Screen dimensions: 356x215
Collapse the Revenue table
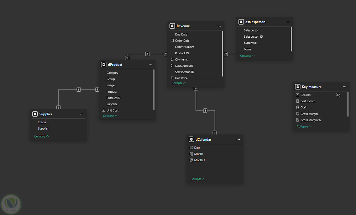pos(179,83)
